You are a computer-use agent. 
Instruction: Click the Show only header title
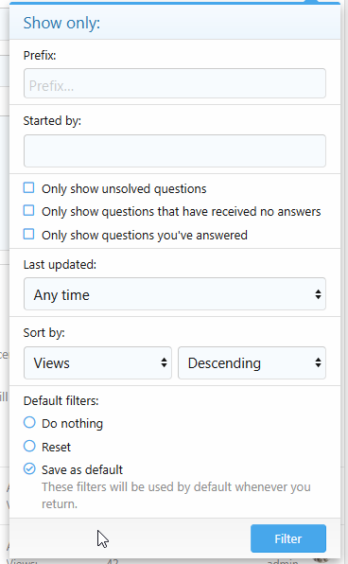[x=61, y=23]
